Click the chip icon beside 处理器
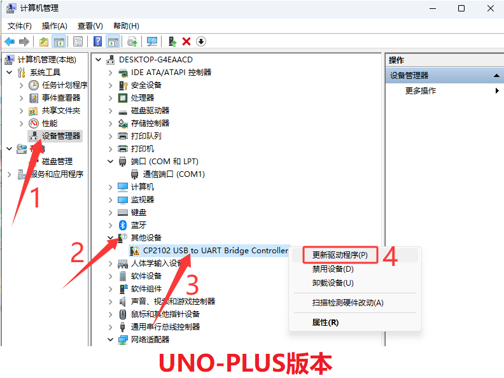504x378 pixels. 123,98
